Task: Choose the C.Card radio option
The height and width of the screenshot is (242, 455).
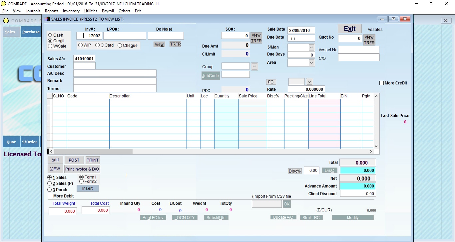Action: coord(97,45)
